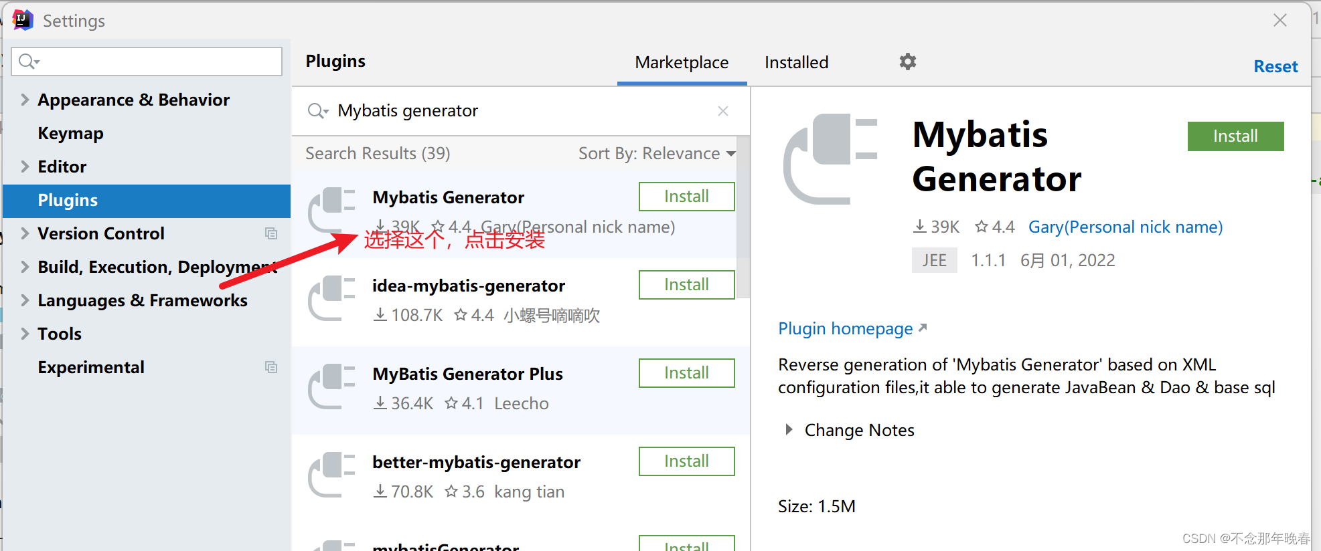Clear the plugin search field

click(x=722, y=111)
